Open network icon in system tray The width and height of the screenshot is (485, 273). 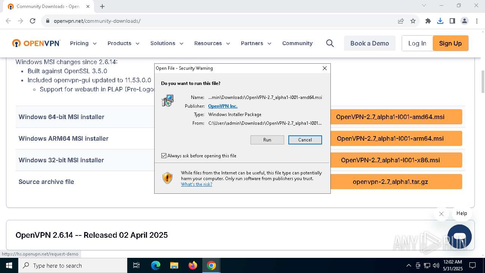click(x=427, y=265)
